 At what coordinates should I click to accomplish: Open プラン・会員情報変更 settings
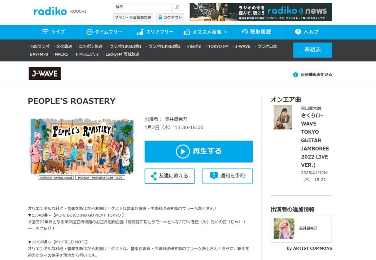(133, 18)
